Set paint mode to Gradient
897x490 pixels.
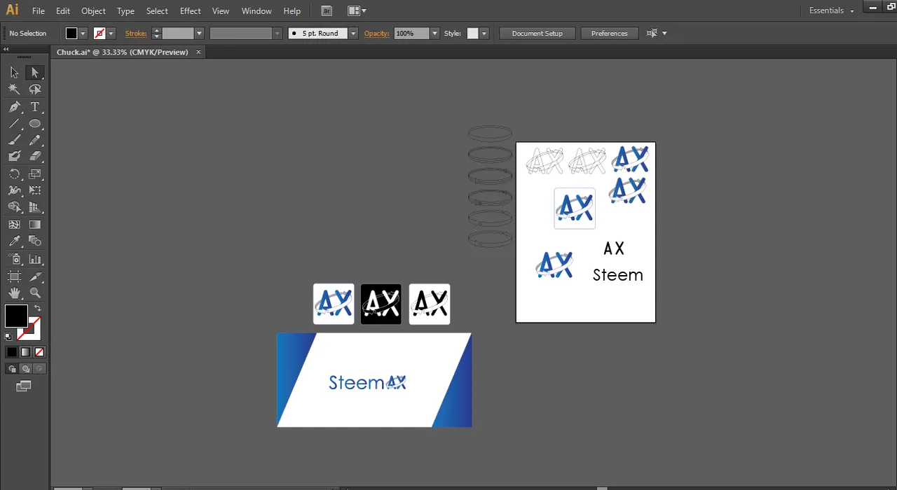coord(25,352)
